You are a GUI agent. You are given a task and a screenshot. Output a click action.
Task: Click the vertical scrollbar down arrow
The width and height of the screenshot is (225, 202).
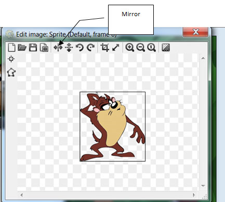tap(203, 186)
